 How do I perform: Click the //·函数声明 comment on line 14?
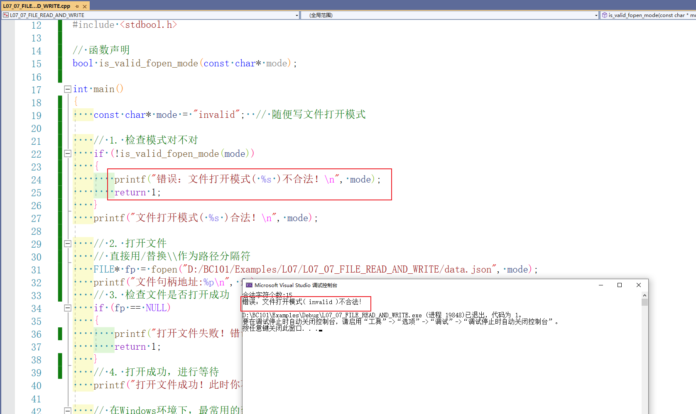[x=101, y=50]
